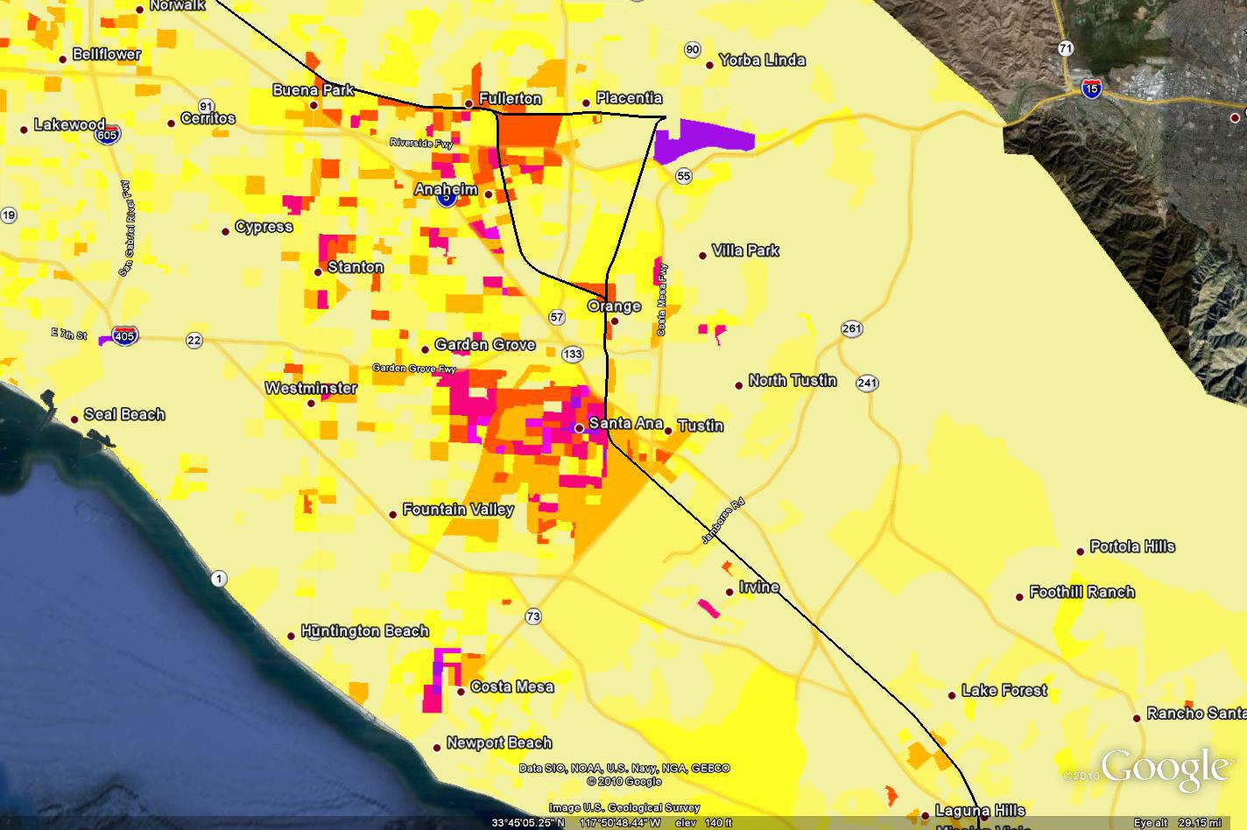Click the Riverside Fwy road label

[421, 143]
